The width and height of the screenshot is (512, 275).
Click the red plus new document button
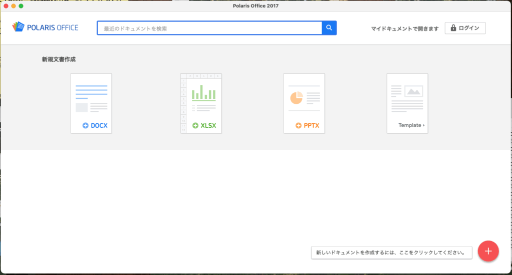coord(488,251)
